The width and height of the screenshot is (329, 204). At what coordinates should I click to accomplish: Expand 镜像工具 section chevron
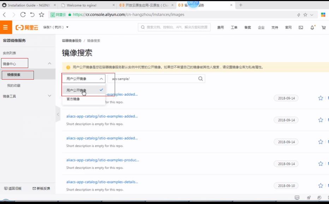[x=49, y=96]
